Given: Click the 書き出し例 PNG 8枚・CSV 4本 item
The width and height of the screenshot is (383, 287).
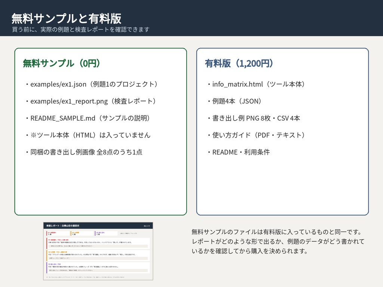Looking at the screenshot, I should pyautogui.click(x=254, y=118).
